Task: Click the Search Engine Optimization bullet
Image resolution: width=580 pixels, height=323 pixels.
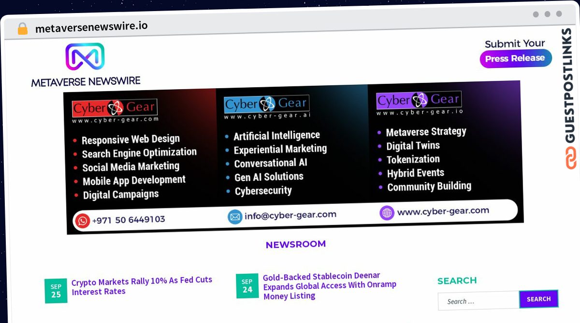Action: click(x=139, y=153)
